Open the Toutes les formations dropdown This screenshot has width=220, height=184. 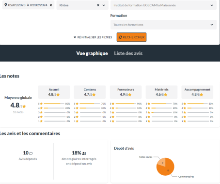coord(163,25)
